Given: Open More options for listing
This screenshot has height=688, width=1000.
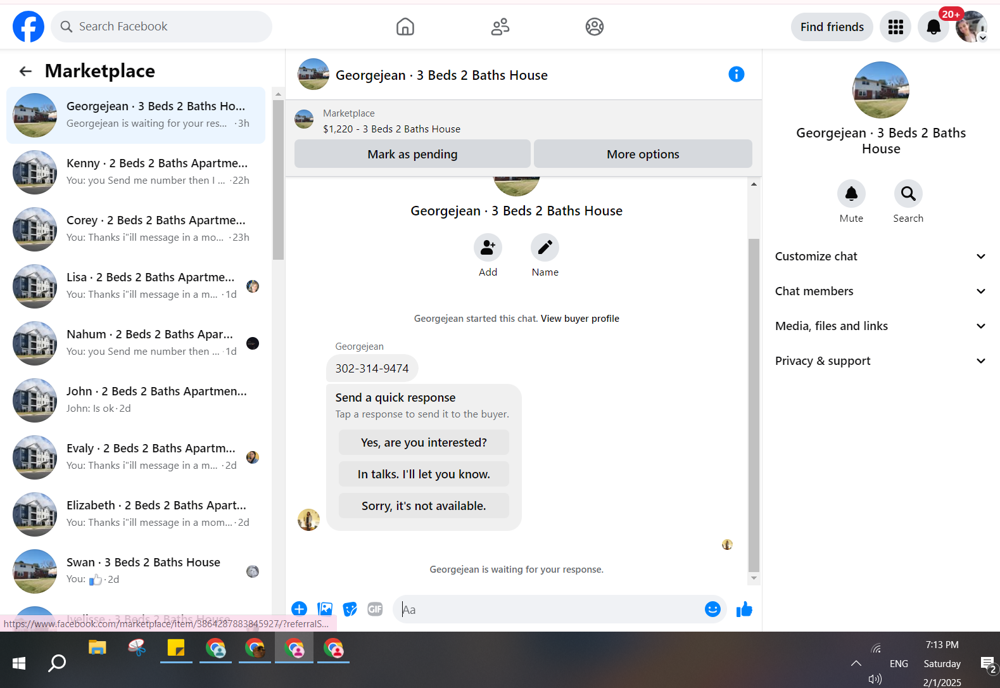Looking at the screenshot, I should [x=643, y=154].
